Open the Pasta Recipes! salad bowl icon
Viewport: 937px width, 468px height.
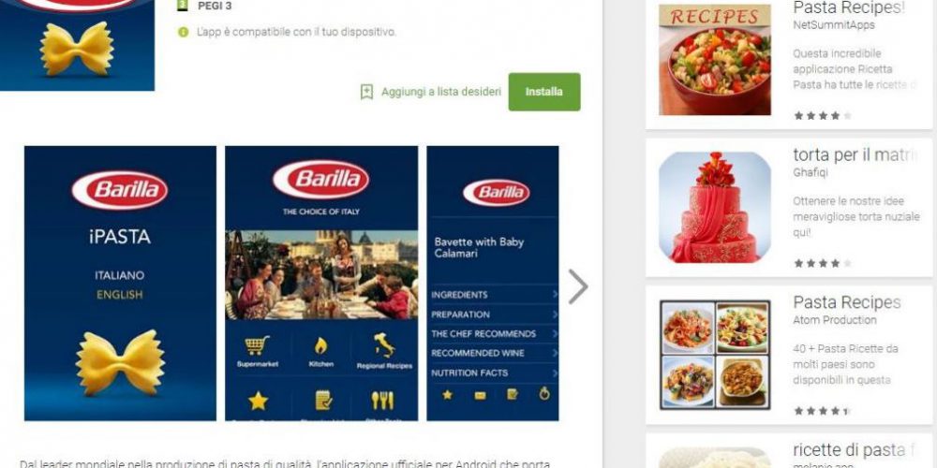click(x=715, y=60)
